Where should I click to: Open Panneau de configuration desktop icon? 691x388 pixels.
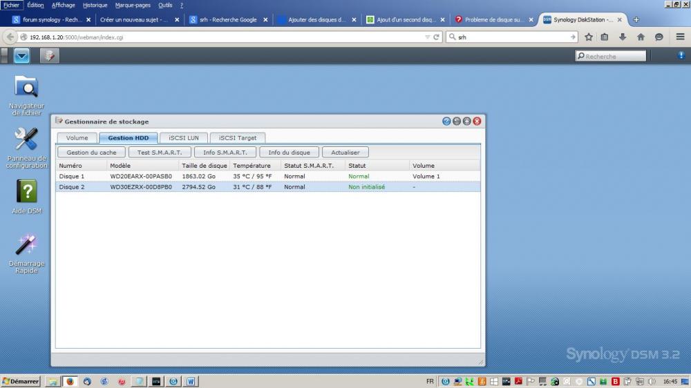[x=26, y=140]
